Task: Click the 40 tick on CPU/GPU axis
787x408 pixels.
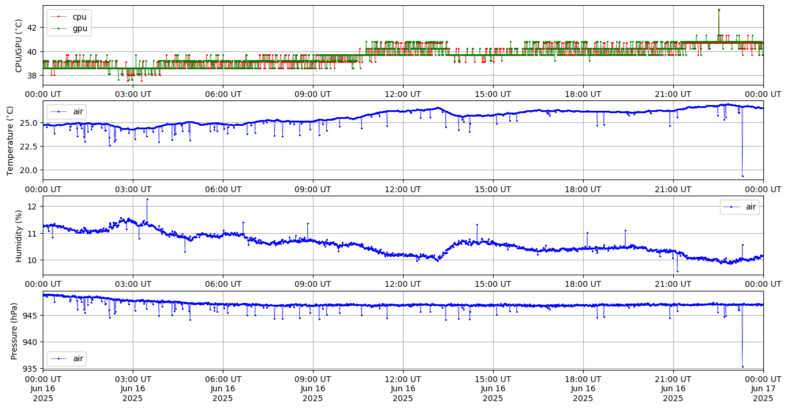Action: 32,52
